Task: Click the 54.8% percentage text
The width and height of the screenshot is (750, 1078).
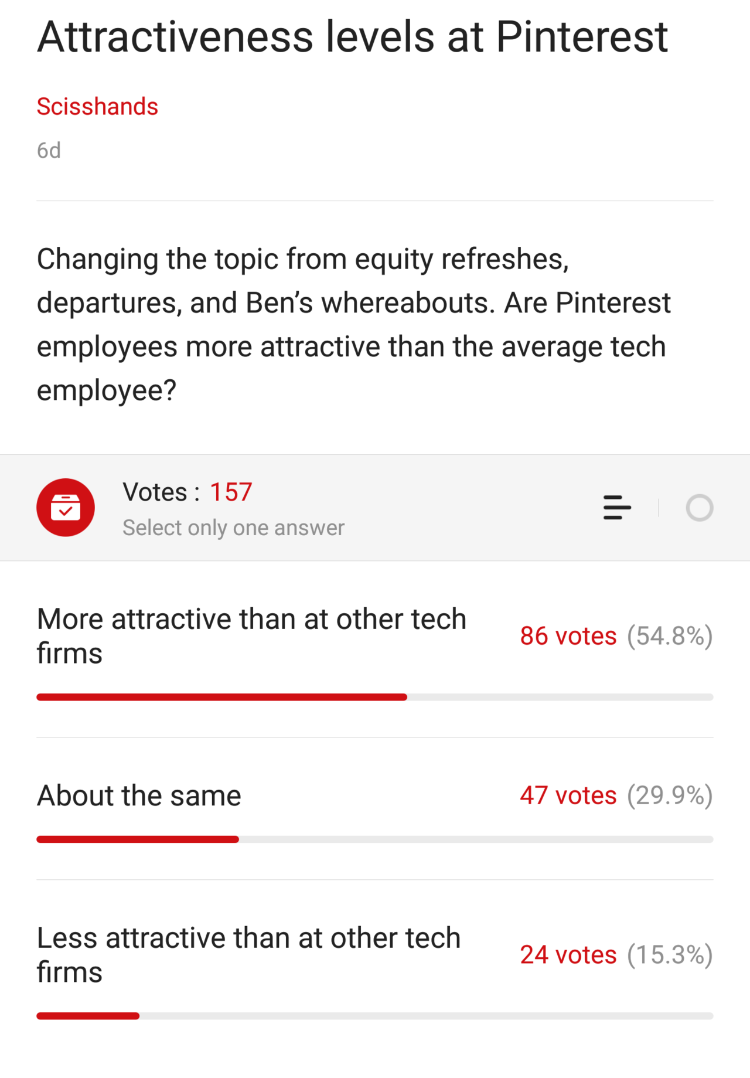Action: [670, 635]
